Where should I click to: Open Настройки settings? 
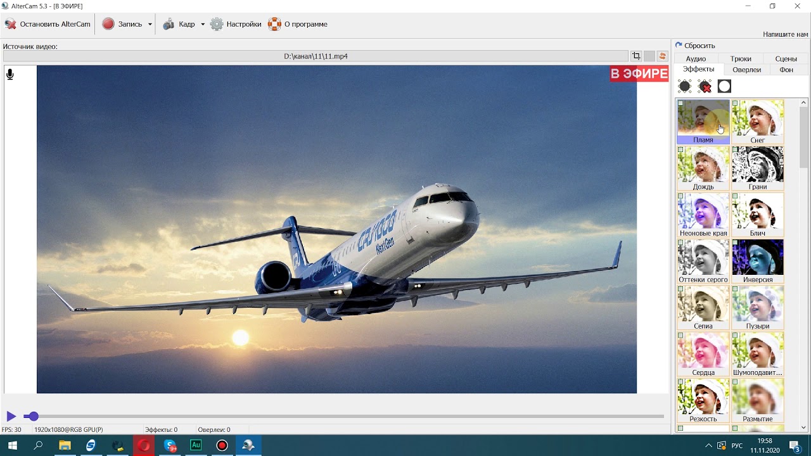click(236, 24)
